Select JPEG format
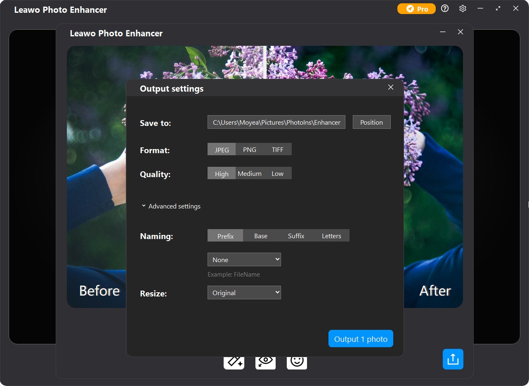The height and width of the screenshot is (386, 529). coord(222,149)
